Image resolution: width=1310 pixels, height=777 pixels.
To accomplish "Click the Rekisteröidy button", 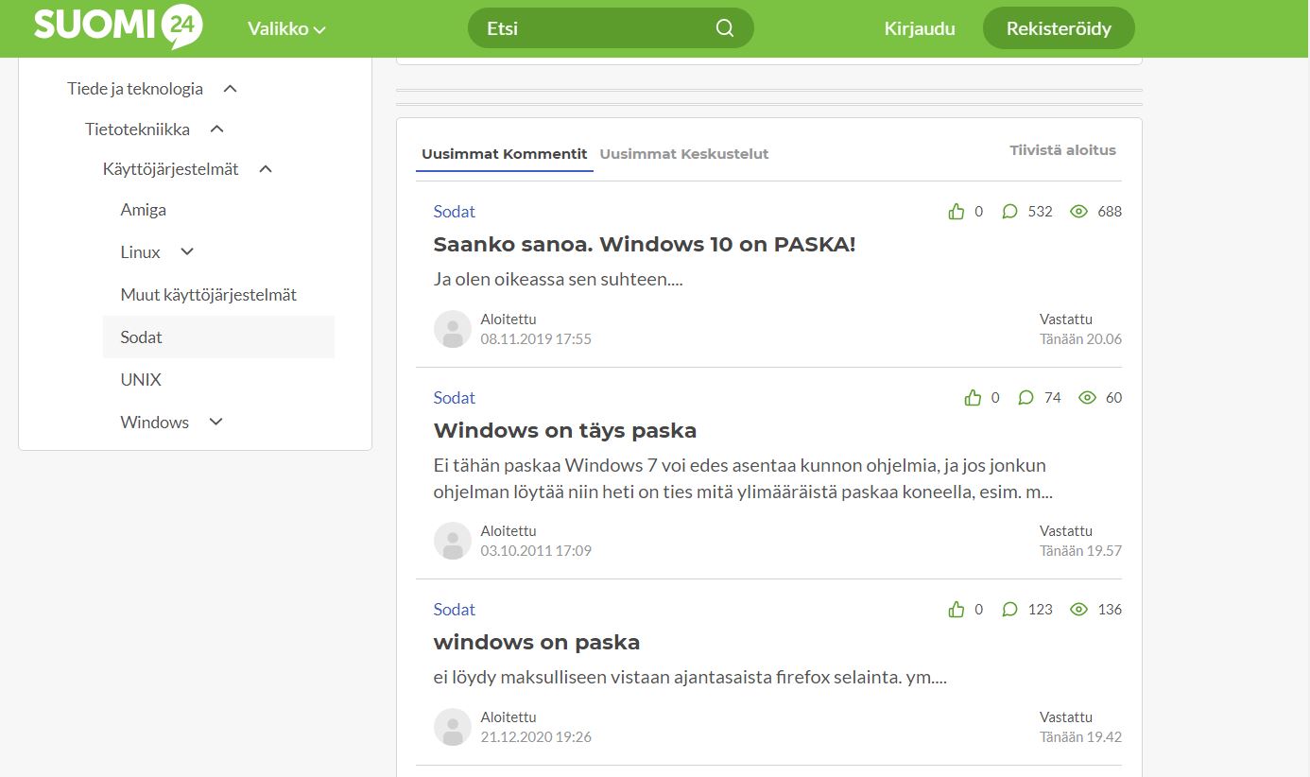I will tap(1059, 28).
